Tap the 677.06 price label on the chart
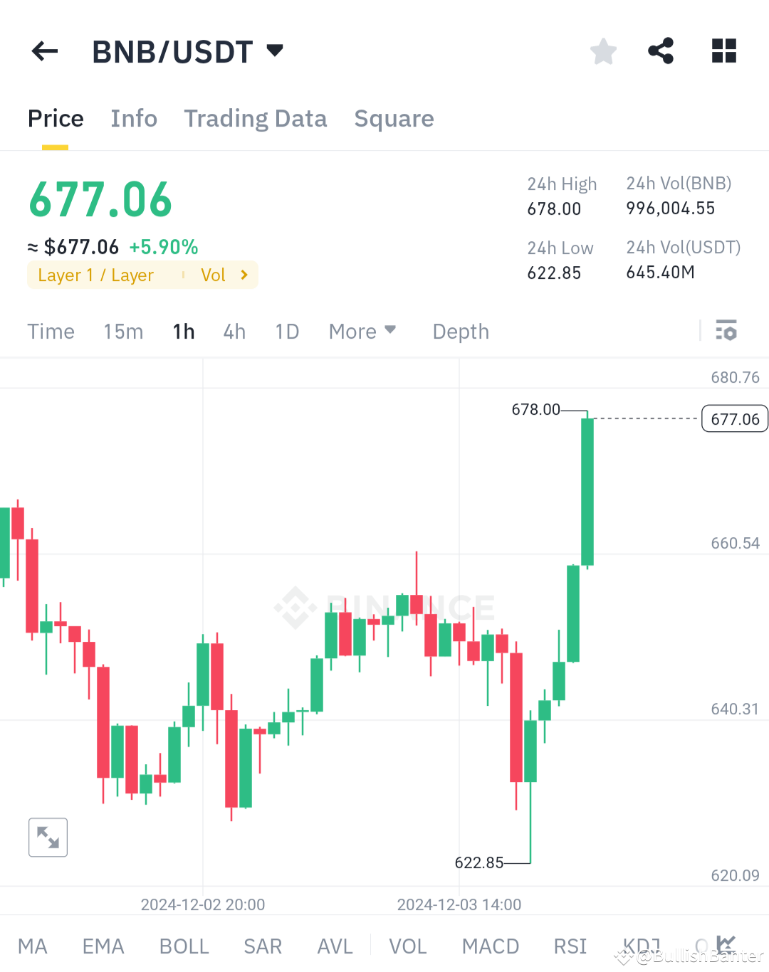Screen dimensions: 769x972 (734, 418)
